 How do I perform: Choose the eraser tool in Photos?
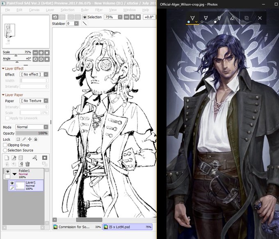pyautogui.click(x=232, y=18)
